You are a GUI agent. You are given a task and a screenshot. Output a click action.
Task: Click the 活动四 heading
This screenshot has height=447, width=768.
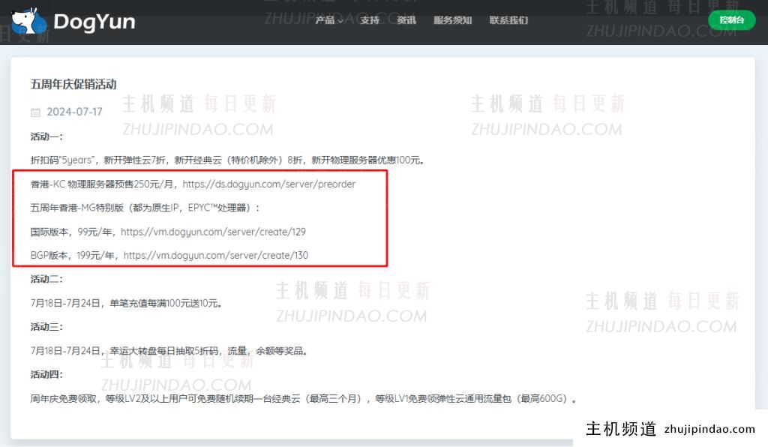46,374
